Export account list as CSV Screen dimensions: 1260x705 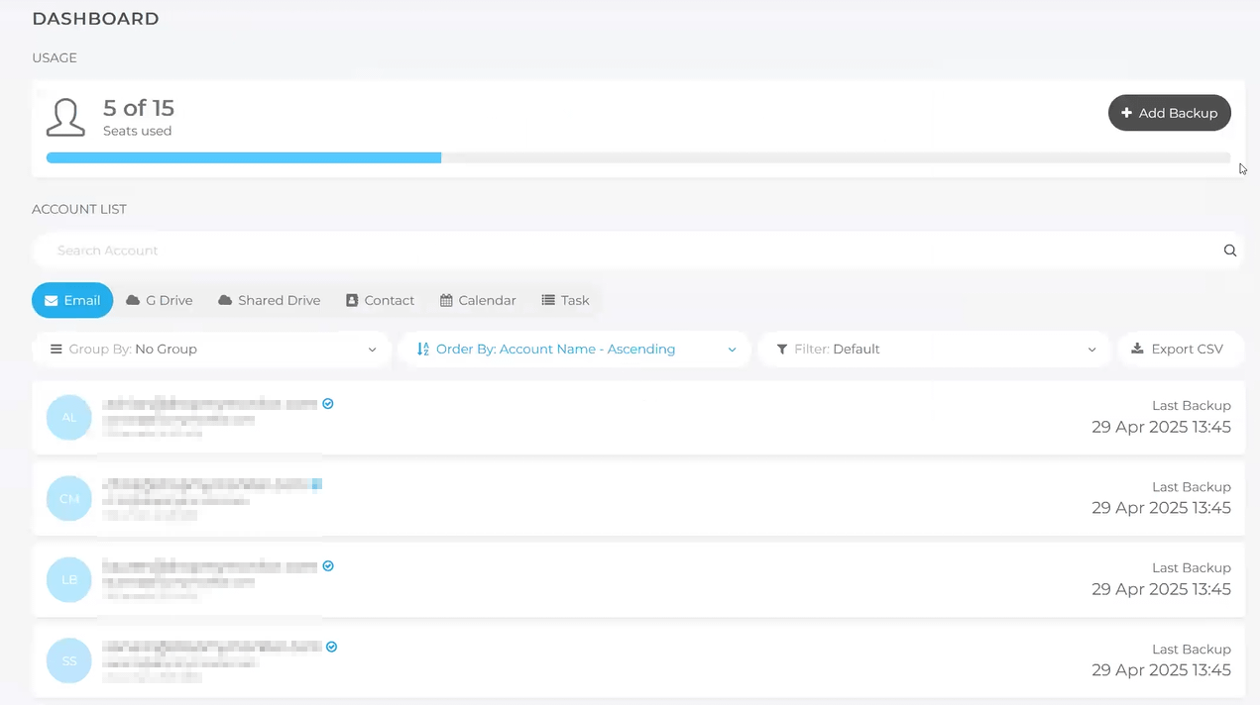point(1180,350)
